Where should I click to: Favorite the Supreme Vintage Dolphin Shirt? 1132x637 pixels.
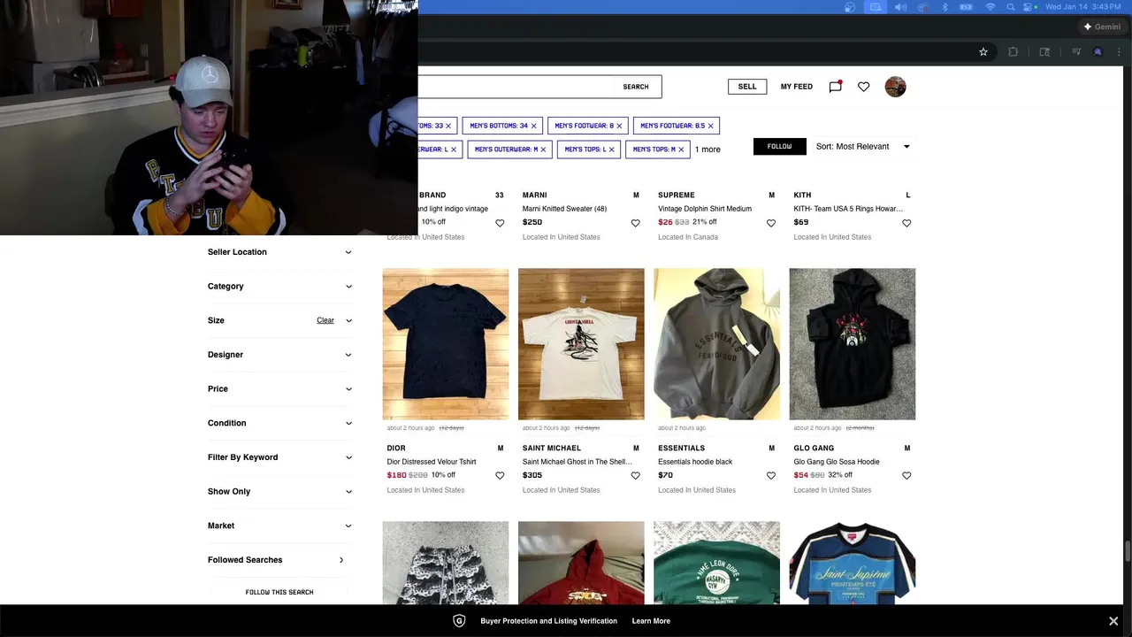coord(771,223)
